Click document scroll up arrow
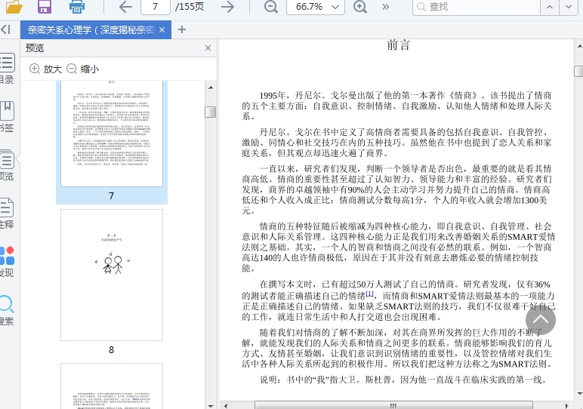Viewport: 583px width, 409px height. click(579, 46)
